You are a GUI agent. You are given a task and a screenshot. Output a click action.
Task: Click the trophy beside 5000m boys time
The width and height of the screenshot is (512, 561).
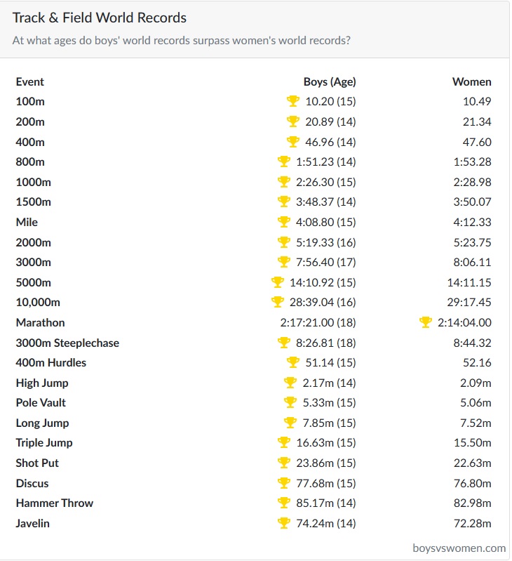(x=278, y=282)
